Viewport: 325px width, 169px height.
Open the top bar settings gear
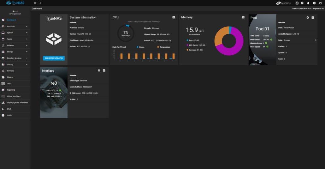tap(314, 3)
